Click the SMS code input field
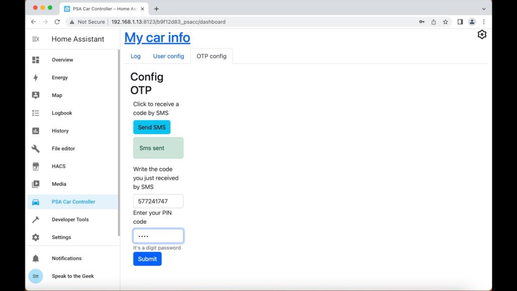The image size is (517, 291). (x=158, y=201)
